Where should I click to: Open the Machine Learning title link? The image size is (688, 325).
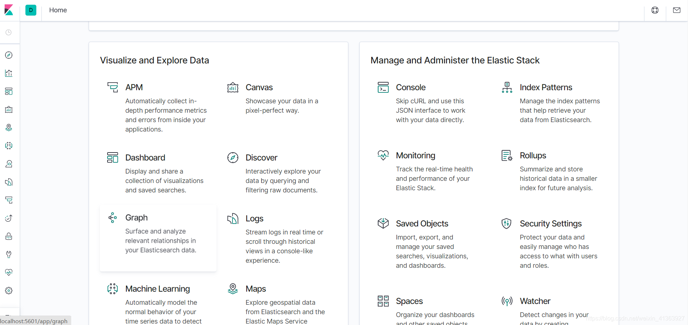click(158, 289)
